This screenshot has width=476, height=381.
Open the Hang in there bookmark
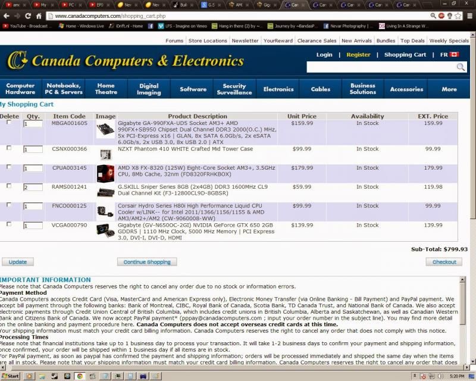pyautogui.click(x=236, y=26)
